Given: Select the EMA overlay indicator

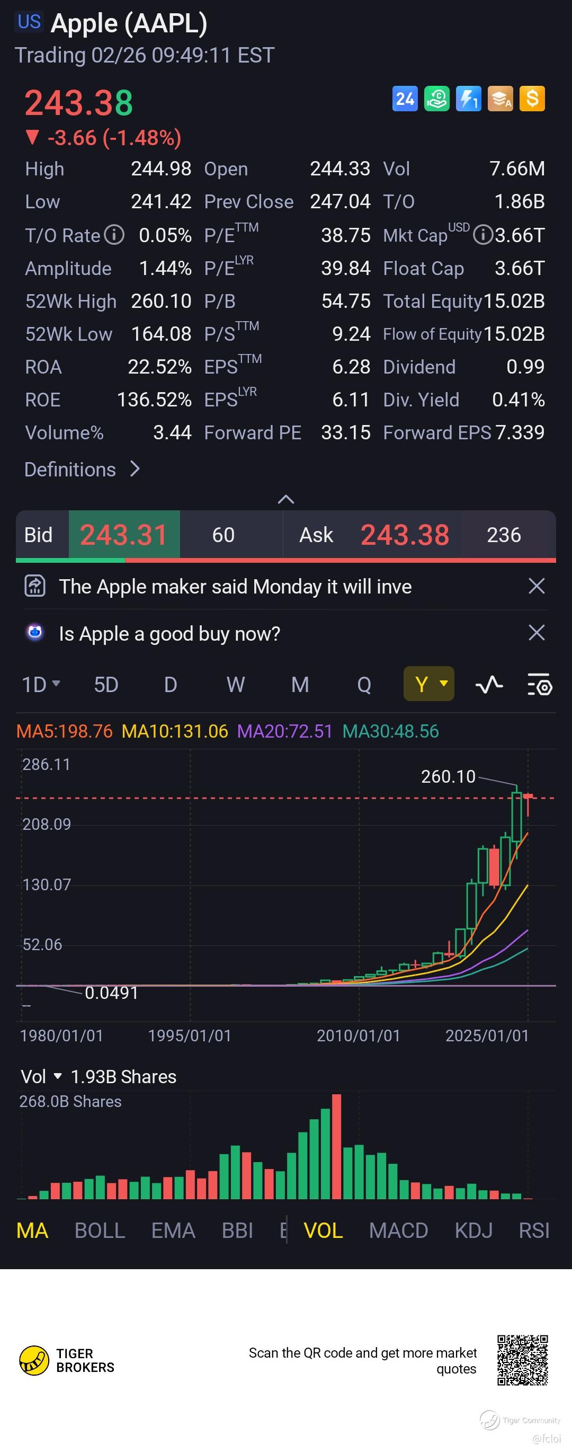Looking at the screenshot, I should tap(173, 1230).
